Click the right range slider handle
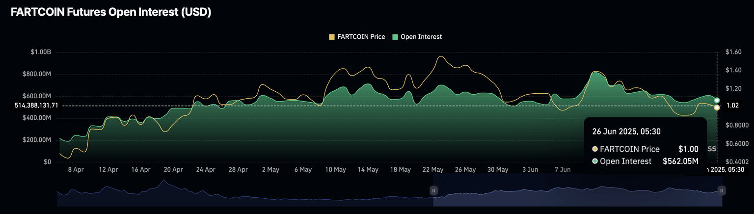The width and height of the screenshot is (754, 214). point(722,190)
